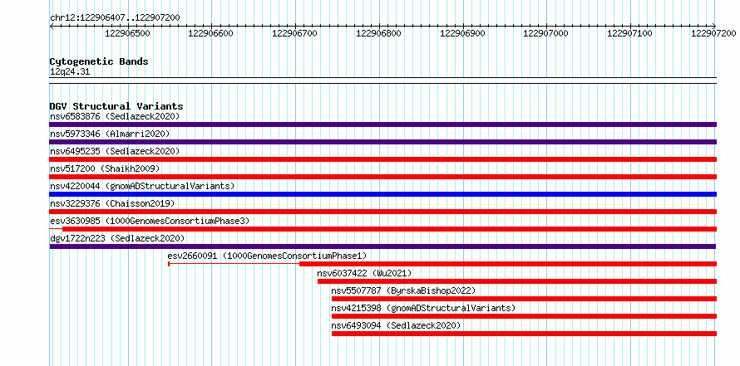Image resolution: width=740 pixels, height=366 pixels.
Task: Click the red bar under nsv6495235
Action: pyautogui.click(x=382, y=159)
